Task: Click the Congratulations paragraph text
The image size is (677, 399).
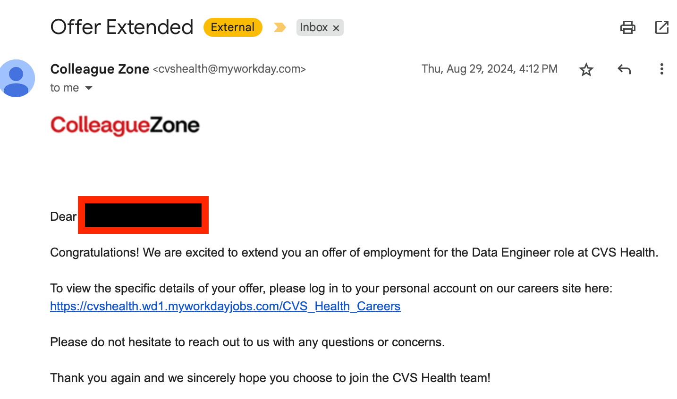Action: pyautogui.click(x=354, y=253)
